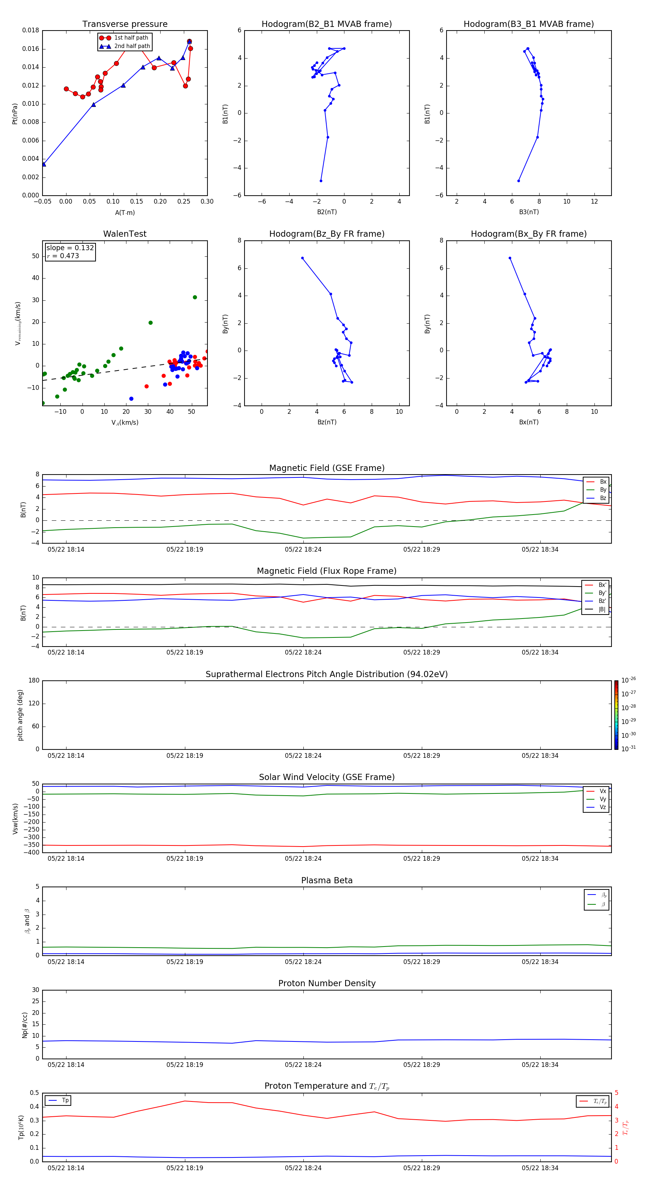Click the 'Solar Wind Velocity (GSE Frame)' title

[327, 777]
